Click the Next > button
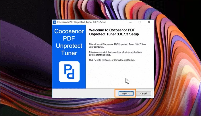201x116 pixels. [x=126, y=93]
